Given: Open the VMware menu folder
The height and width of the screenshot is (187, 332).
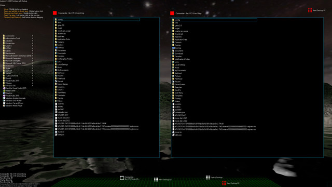Looking at the screenshot, I should coord(7,83).
